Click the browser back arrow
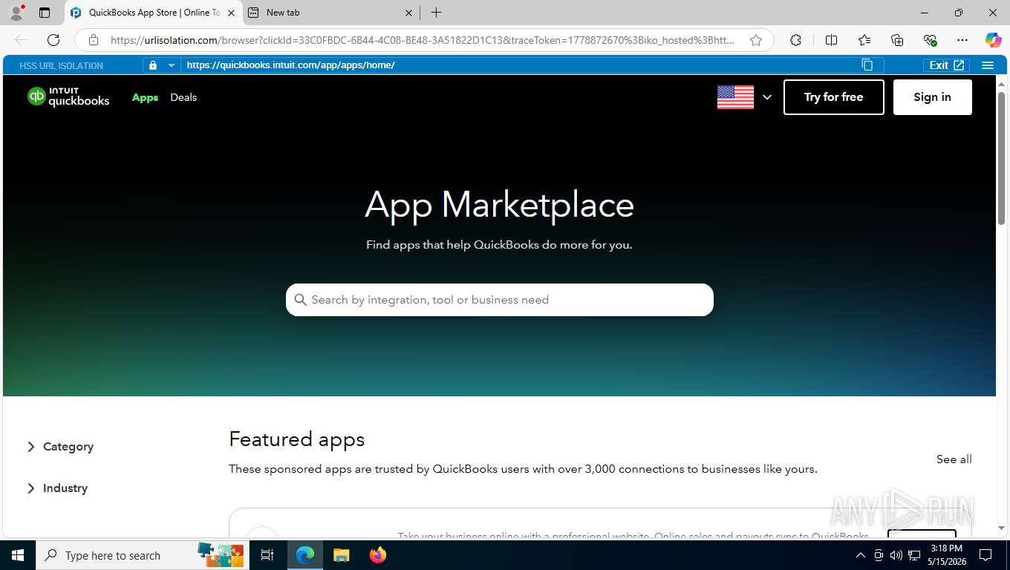Image resolution: width=1010 pixels, height=570 pixels. click(x=21, y=40)
